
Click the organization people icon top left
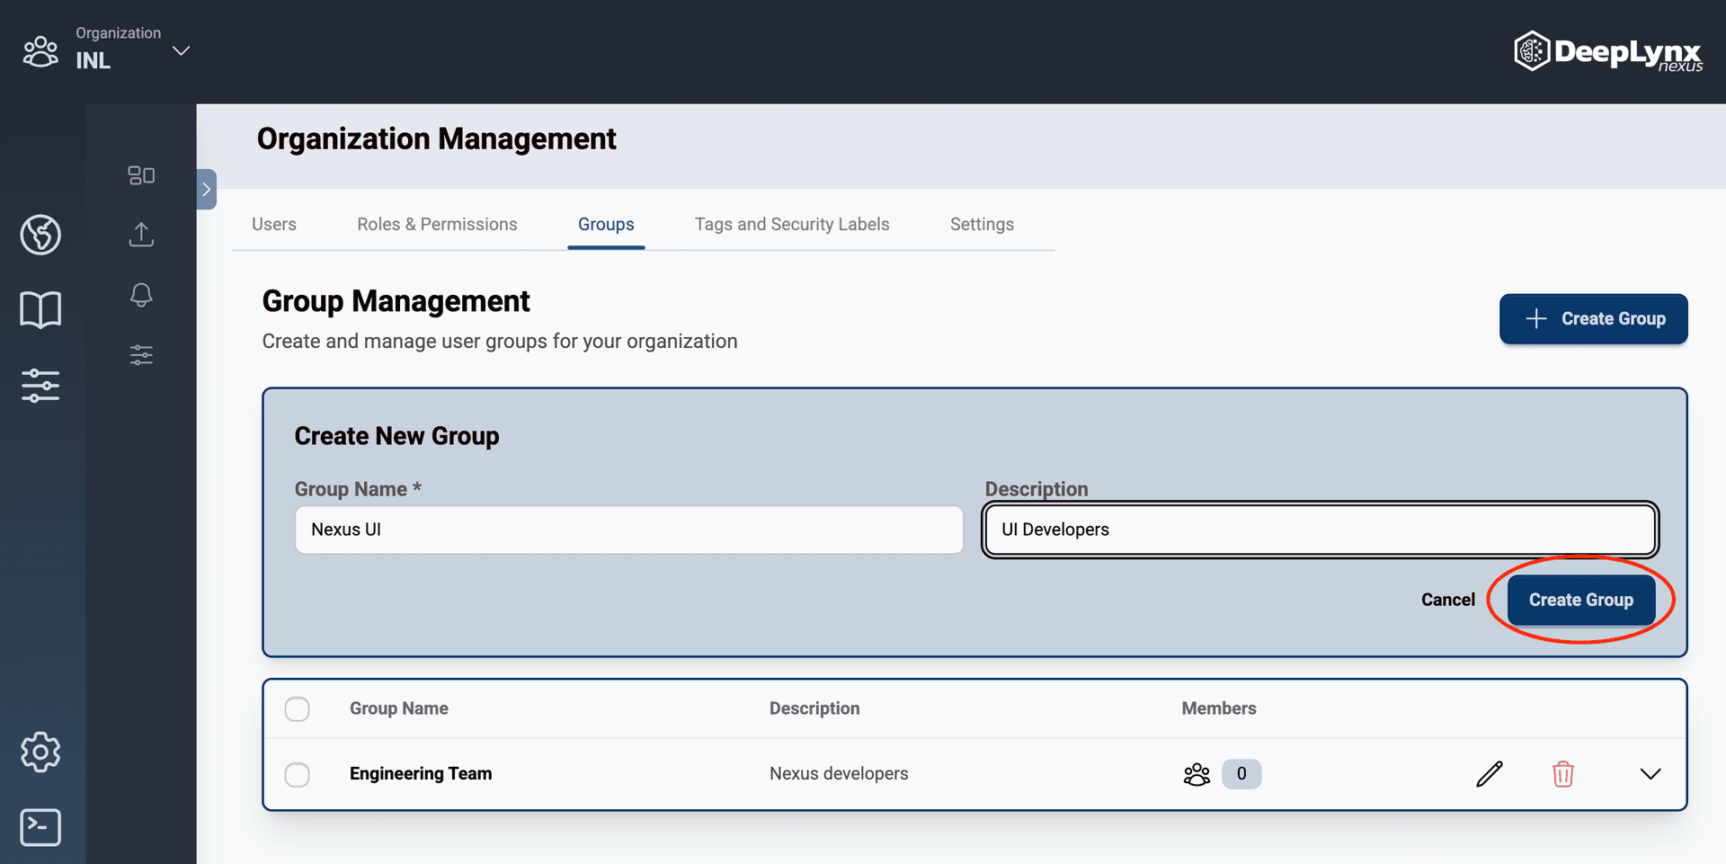40,51
